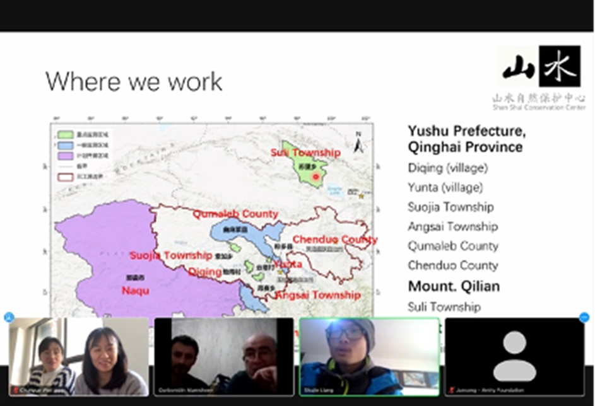Click the red dot marker inside Suli Township region
595x406 pixels.
pos(316,178)
